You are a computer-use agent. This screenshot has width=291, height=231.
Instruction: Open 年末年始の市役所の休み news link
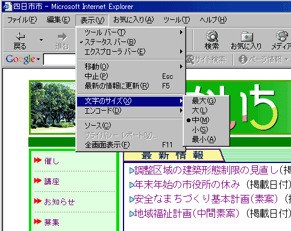pos(187,185)
